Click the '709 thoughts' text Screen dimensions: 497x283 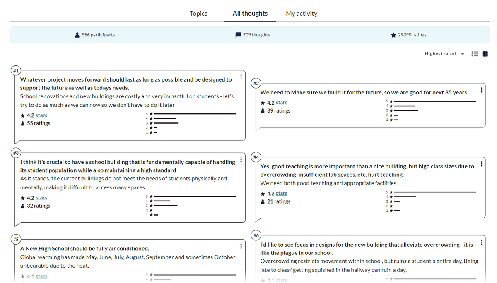[x=256, y=35]
